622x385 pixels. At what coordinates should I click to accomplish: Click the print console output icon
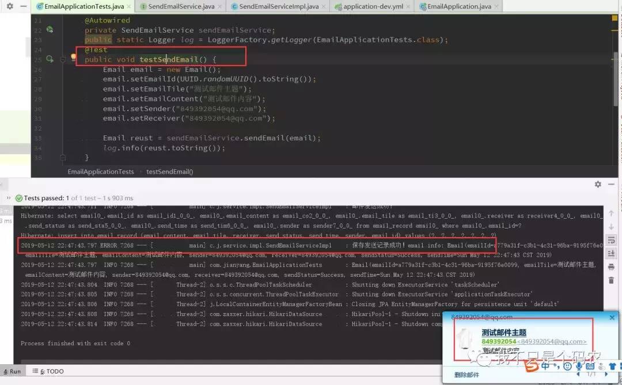(x=611, y=266)
